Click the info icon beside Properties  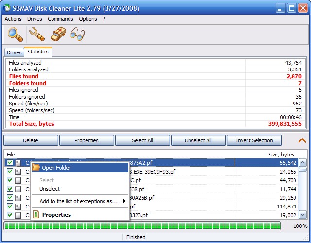(x=36, y=214)
